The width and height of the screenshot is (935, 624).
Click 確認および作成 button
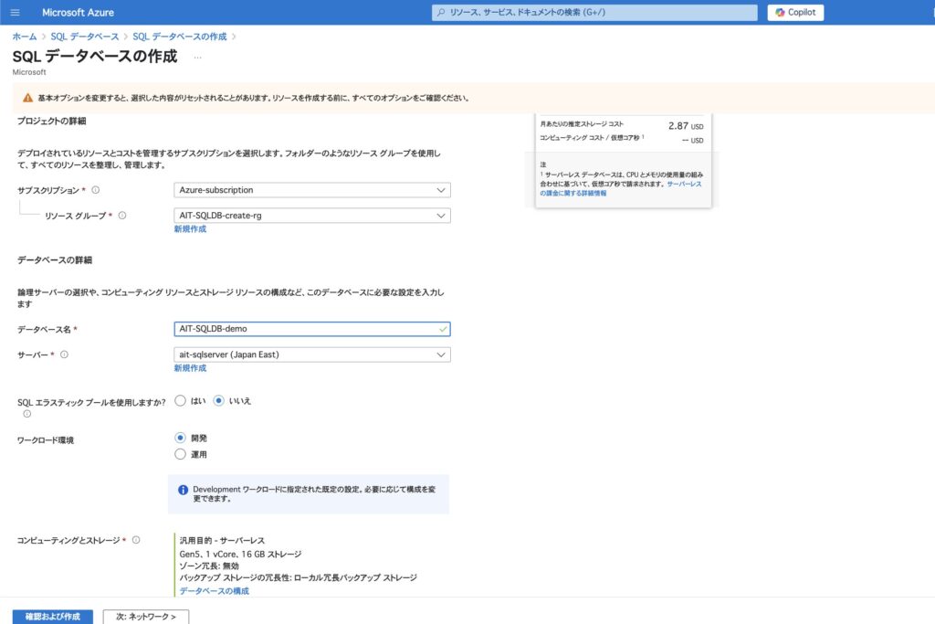point(52,617)
